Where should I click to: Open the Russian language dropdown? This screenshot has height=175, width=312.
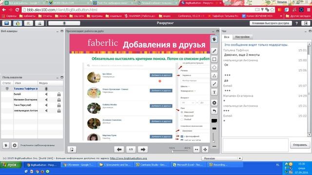tap(222, 158)
